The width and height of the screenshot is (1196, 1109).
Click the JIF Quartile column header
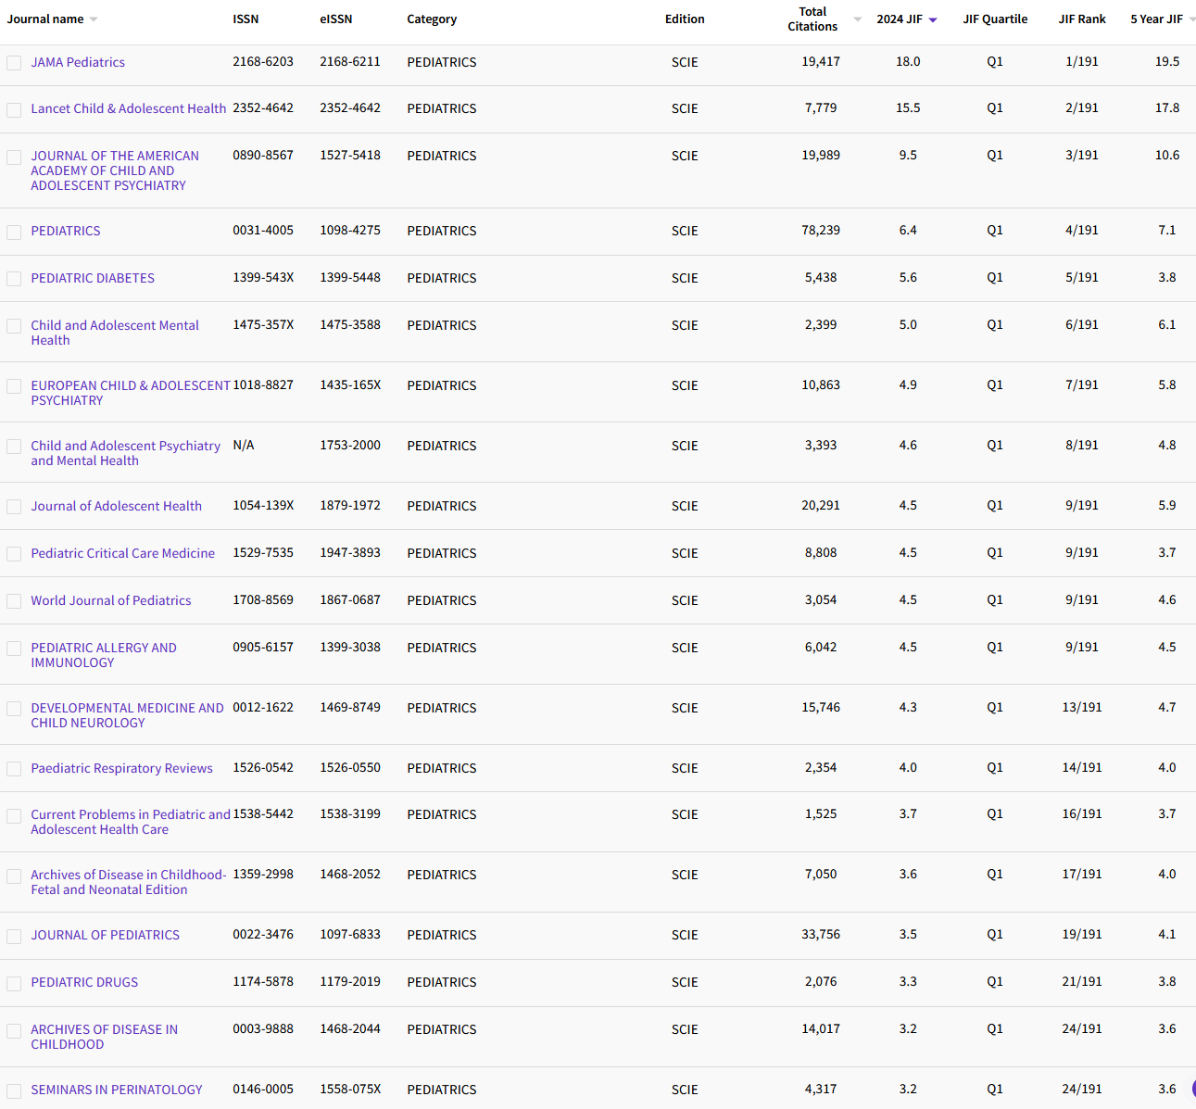[x=995, y=19]
